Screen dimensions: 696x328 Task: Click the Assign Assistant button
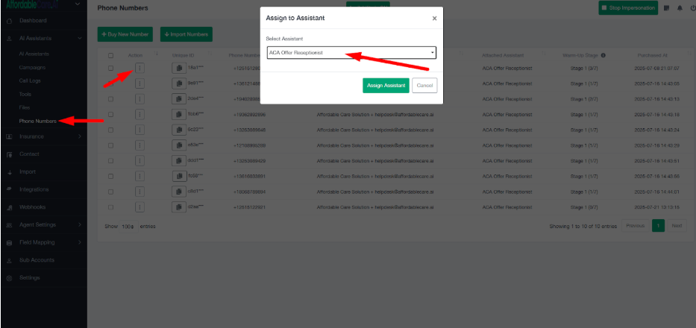click(386, 86)
